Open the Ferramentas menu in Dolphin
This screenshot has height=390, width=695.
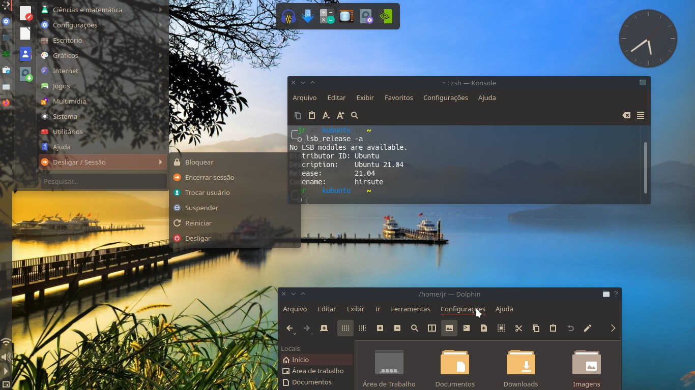[411, 309]
